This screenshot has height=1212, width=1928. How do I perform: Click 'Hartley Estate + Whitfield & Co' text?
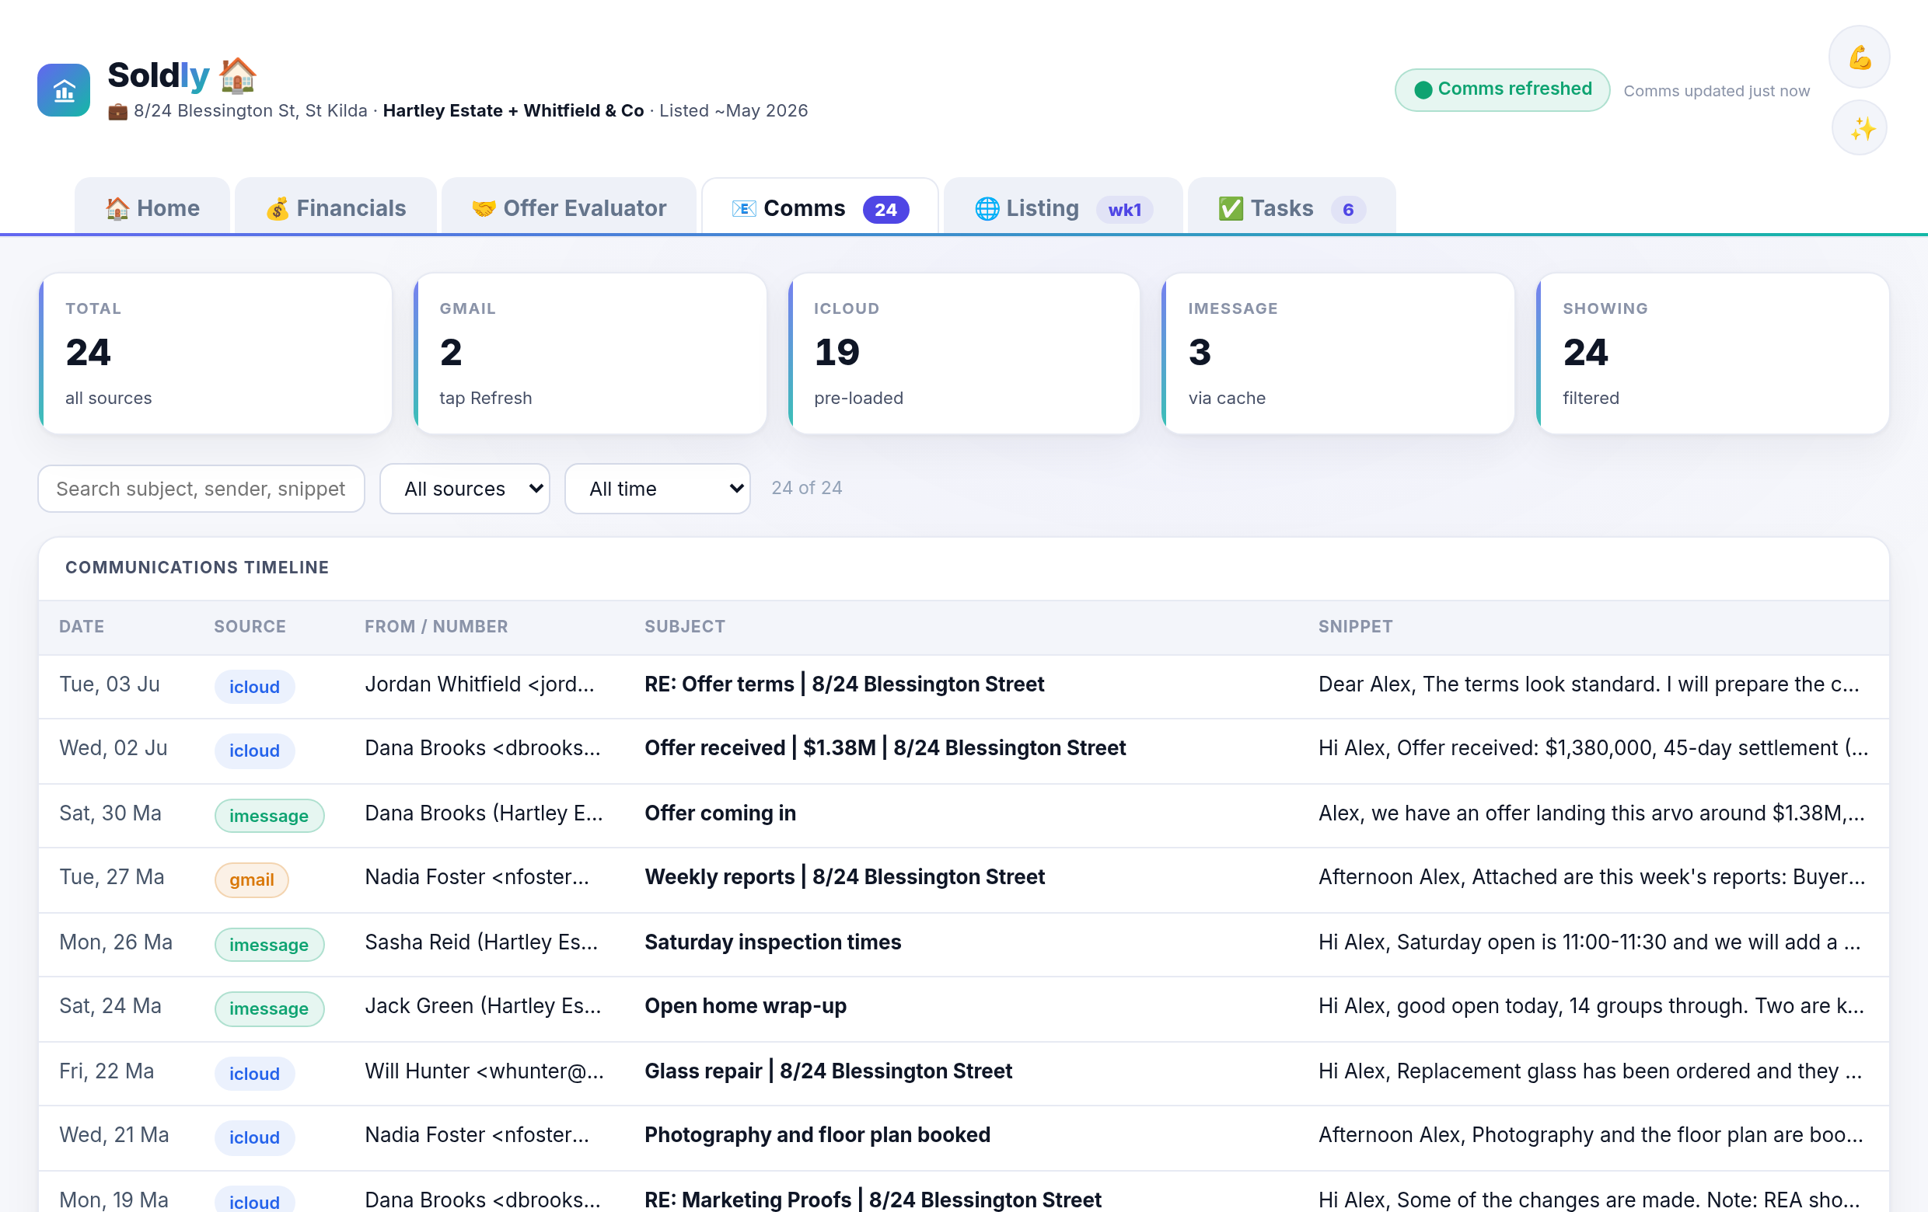tap(513, 111)
